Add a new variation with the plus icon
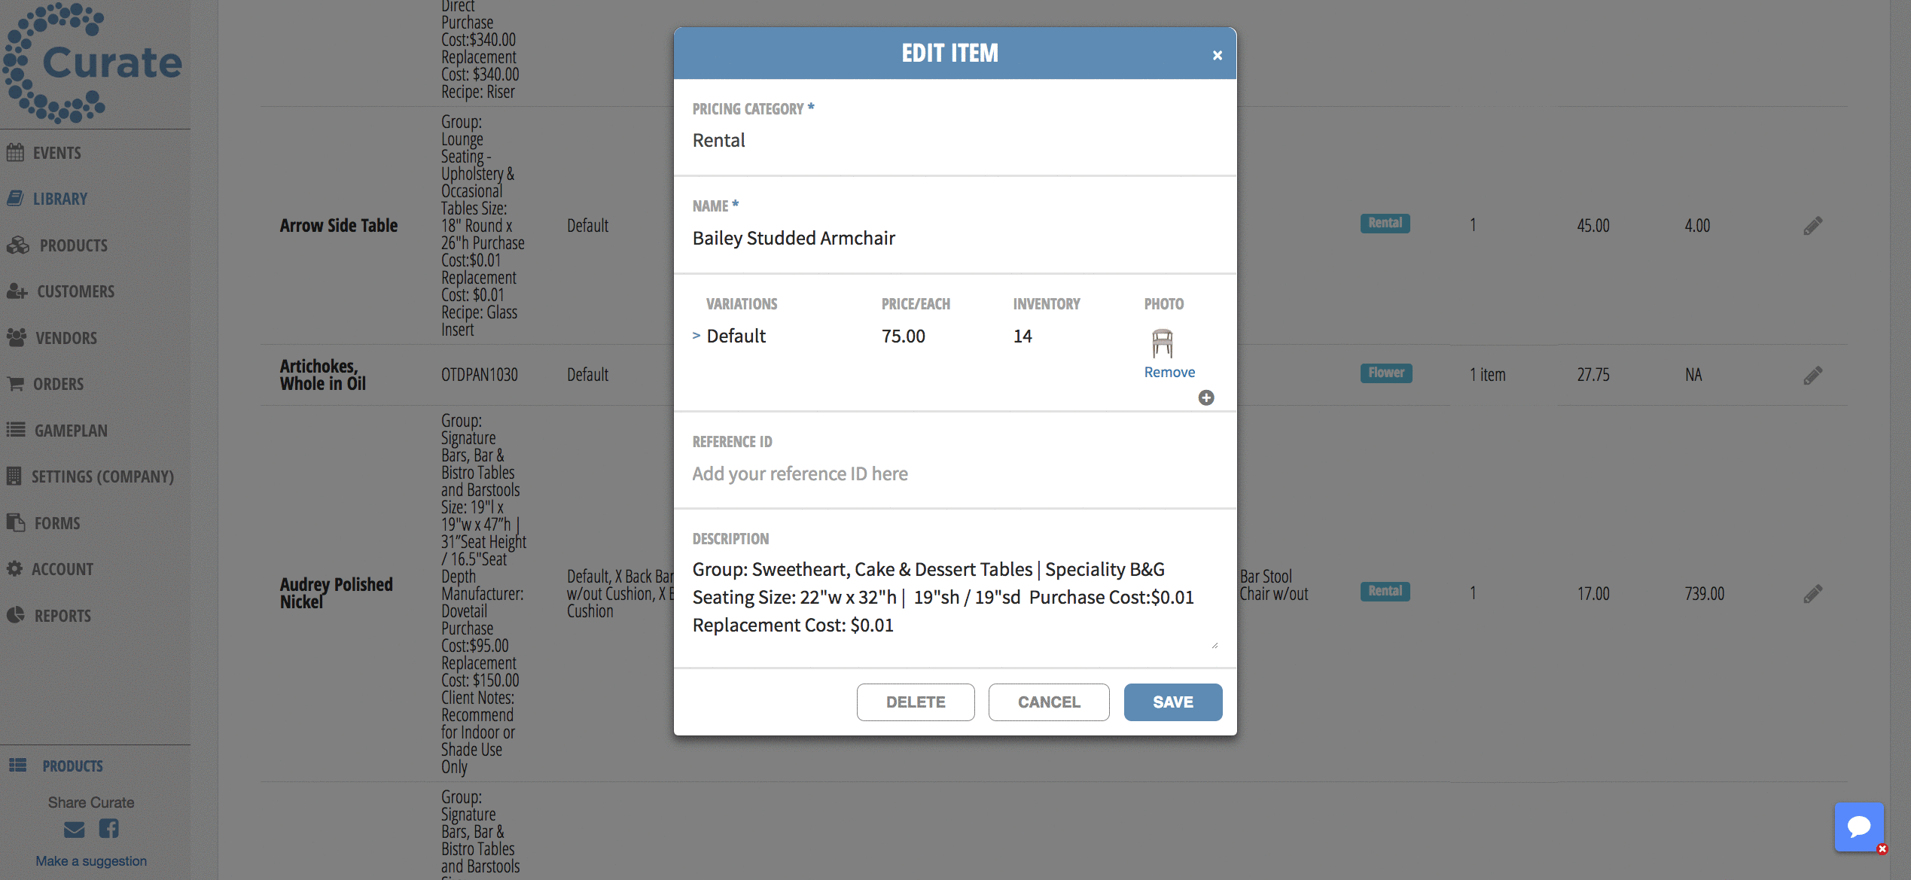Screen dimensions: 1911x880 click(x=1206, y=397)
